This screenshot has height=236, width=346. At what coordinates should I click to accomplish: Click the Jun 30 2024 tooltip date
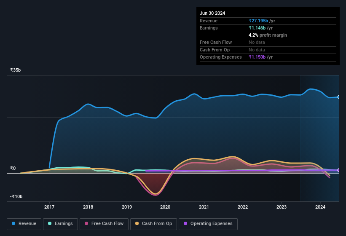coord(212,13)
